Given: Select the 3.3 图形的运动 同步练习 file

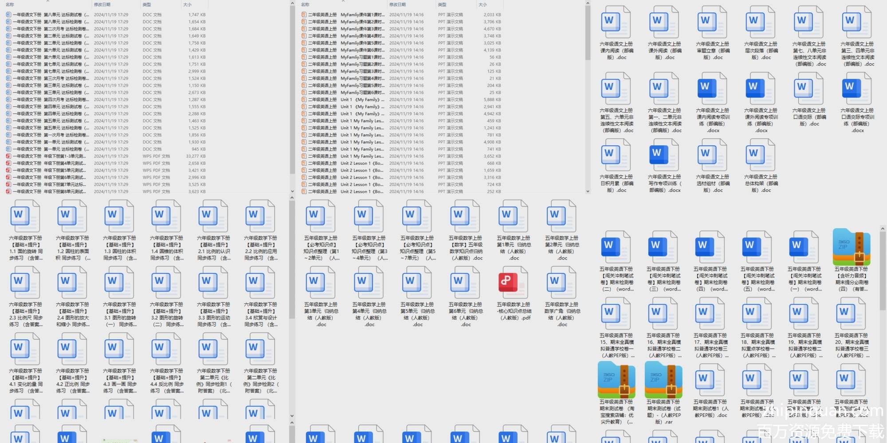Looking at the screenshot, I should [x=213, y=283].
